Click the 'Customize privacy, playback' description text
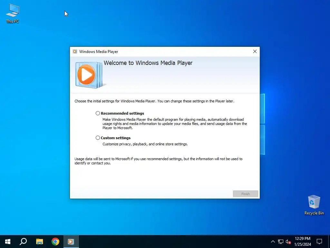 tap(145, 144)
